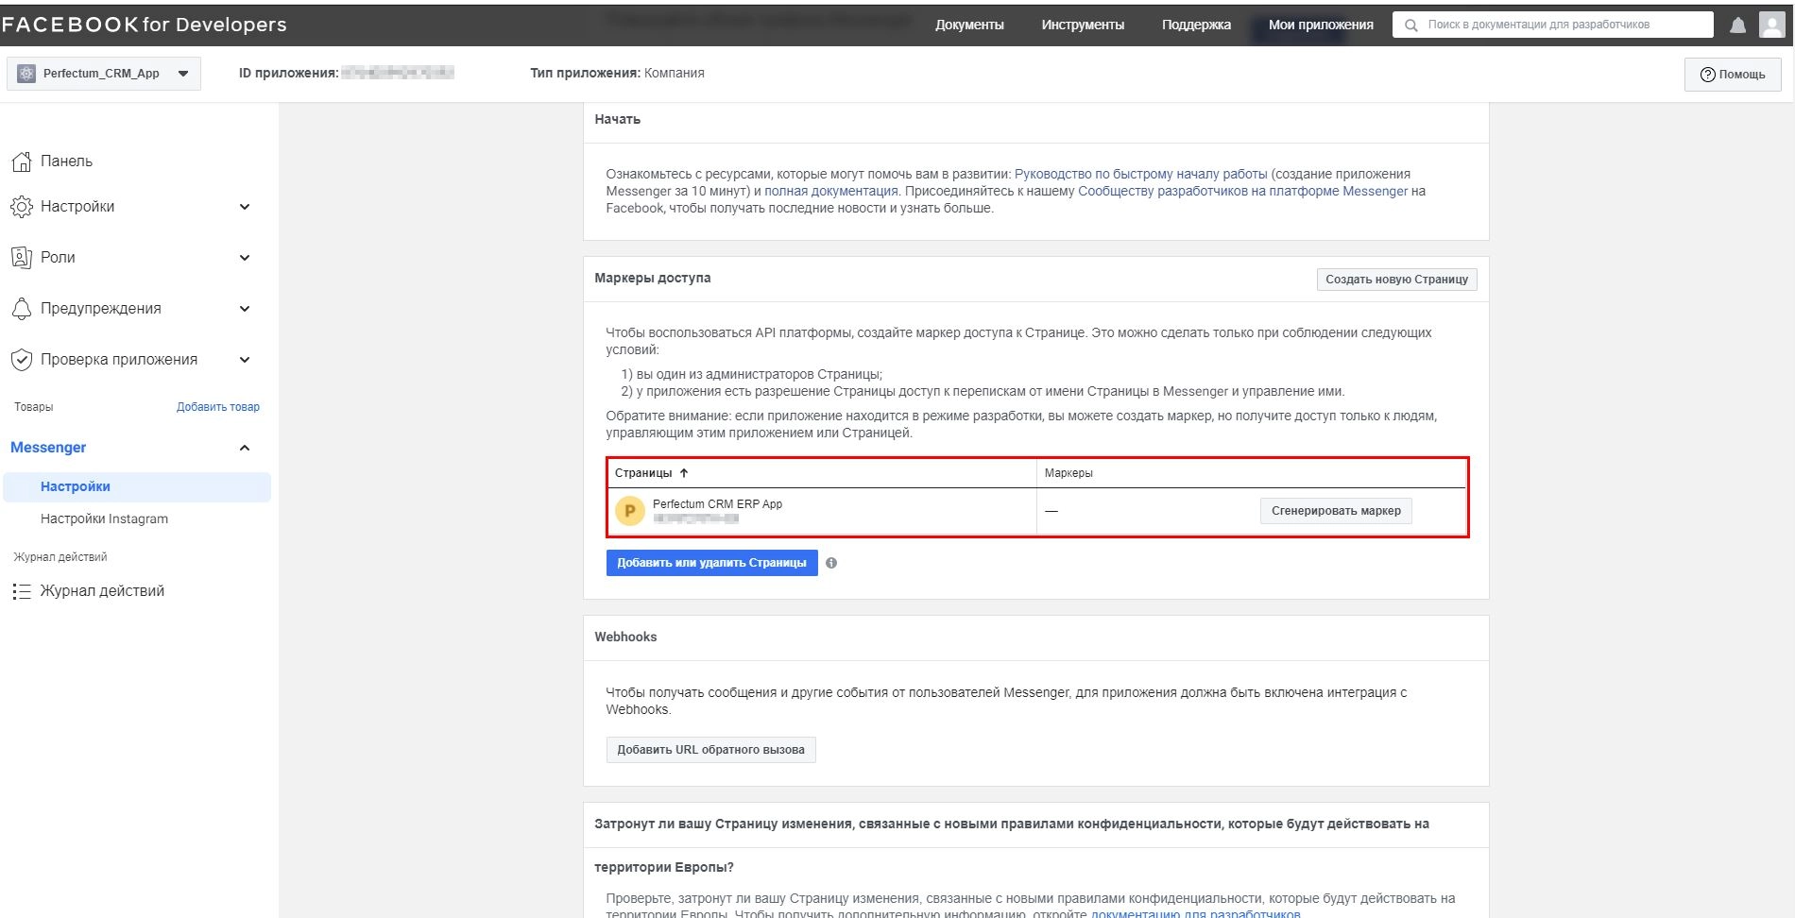This screenshot has width=1795, height=918.
Task: Click the Добавить товар link
Action: click(218, 407)
